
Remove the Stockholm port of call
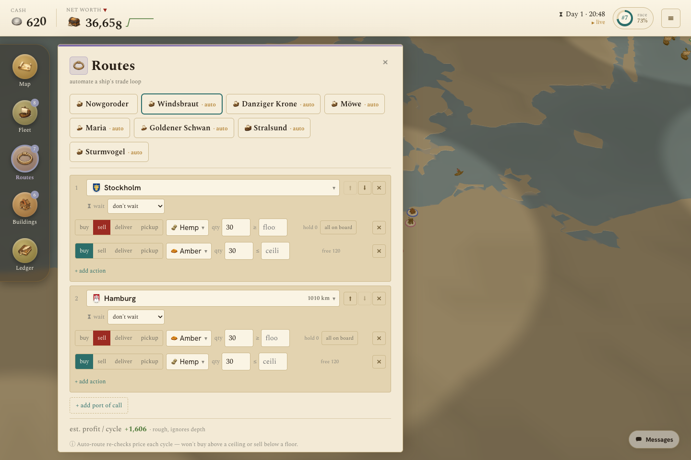(379, 188)
